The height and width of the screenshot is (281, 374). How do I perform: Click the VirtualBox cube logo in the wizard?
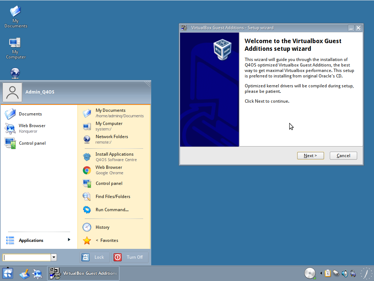222,49
